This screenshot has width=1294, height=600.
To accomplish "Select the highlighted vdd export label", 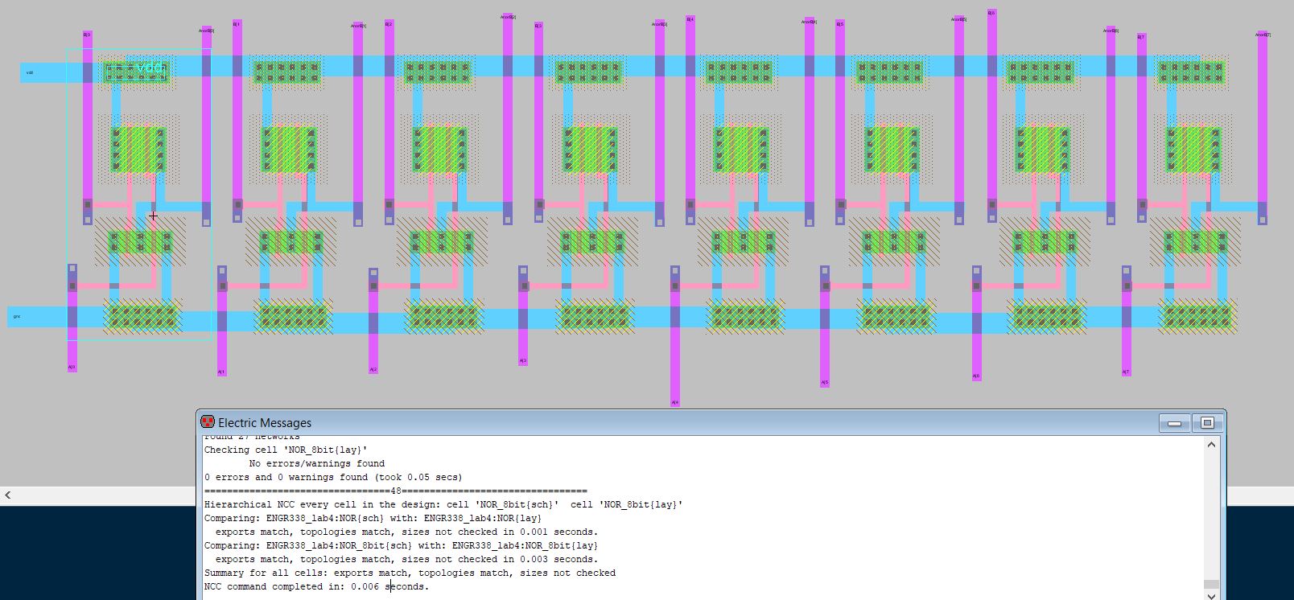I will [150, 69].
